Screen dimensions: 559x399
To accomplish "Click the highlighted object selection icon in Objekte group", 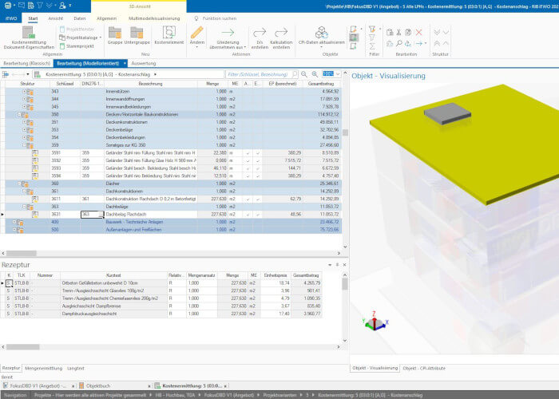I will (x=354, y=38).
